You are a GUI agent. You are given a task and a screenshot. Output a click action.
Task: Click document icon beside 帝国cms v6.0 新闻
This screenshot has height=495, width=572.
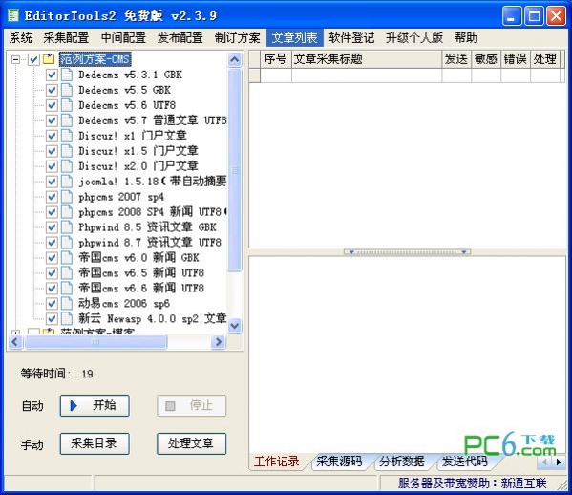click(x=67, y=258)
